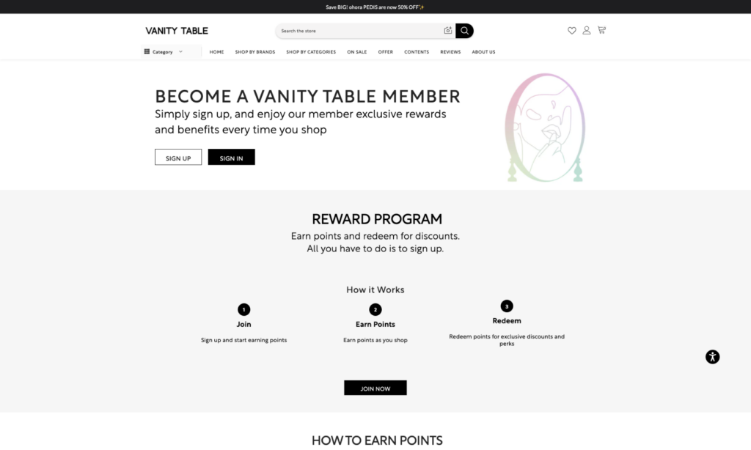Open the accessibility widget icon
The height and width of the screenshot is (450, 751).
click(712, 357)
